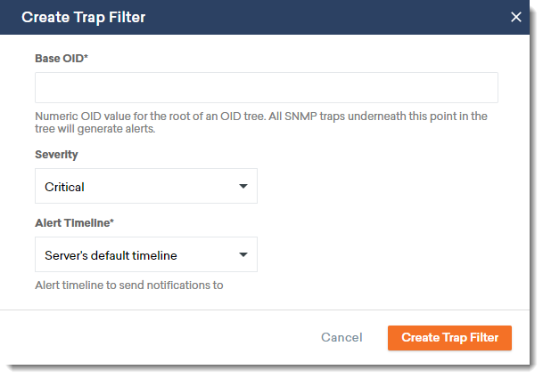
Task: Click the Base OID text field
Action: 266,88
